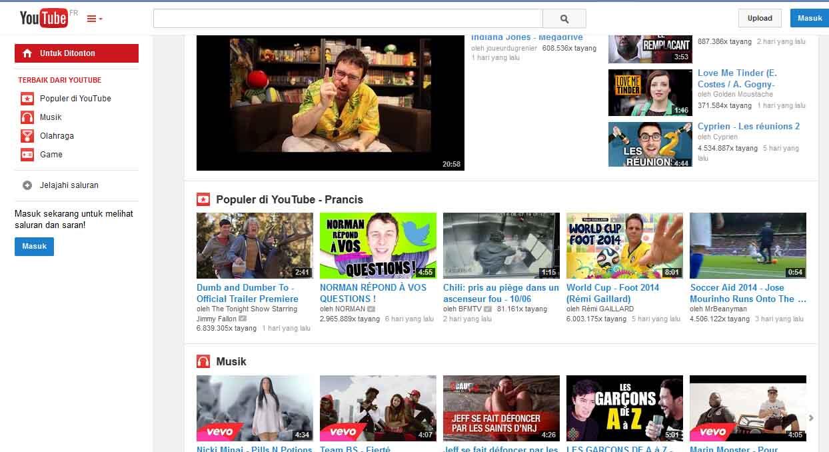Open Marin Monster video thumbnail with 4:05

[x=748, y=408]
